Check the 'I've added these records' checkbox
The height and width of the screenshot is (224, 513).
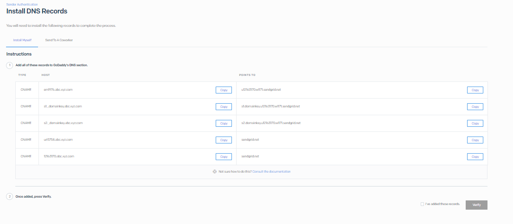[x=422, y=204]
